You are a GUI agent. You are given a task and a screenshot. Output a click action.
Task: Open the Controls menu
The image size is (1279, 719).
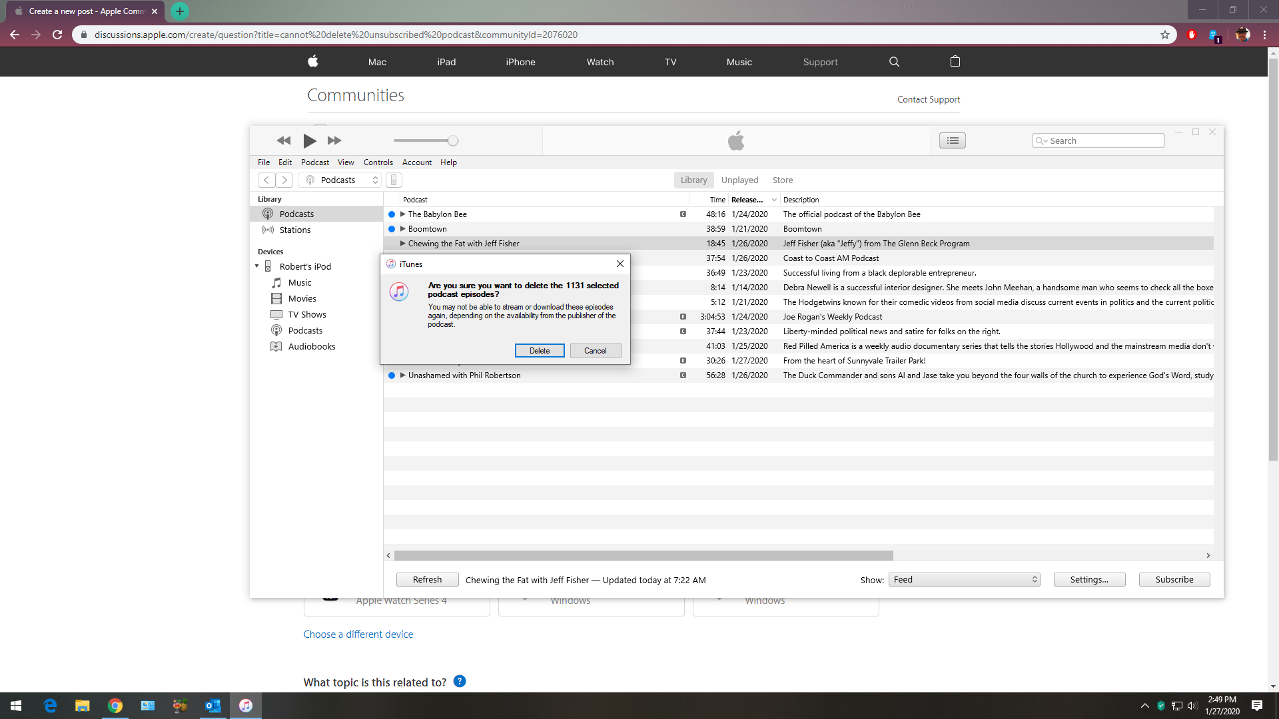378,162
